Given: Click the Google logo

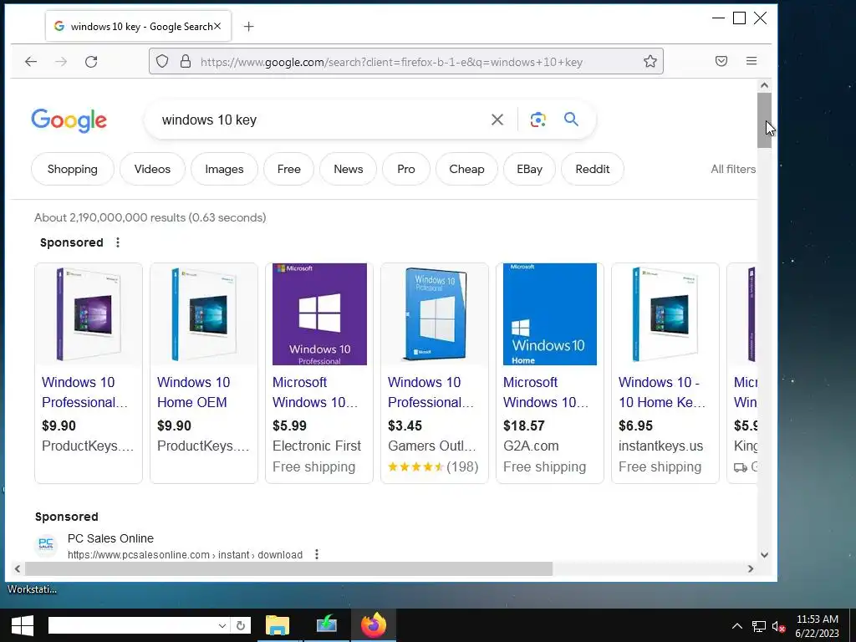Looking at the screenshot, I should coord(69,120).
